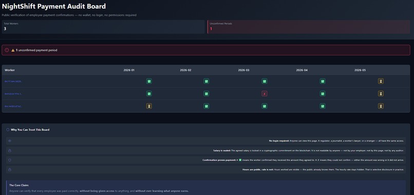This screenshot has height=195, width=414.
Task: Click the '1 unconfirmed payment period' alert text
Action: click(x=36, y=50)
